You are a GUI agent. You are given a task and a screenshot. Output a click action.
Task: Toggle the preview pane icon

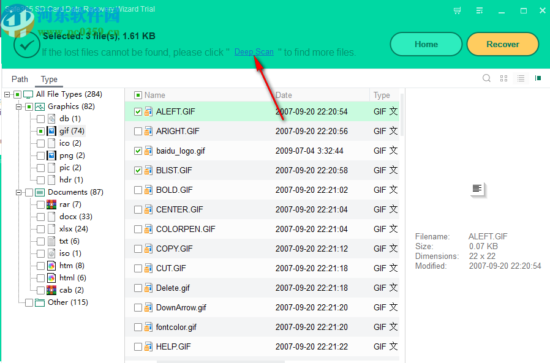point(539,78)
